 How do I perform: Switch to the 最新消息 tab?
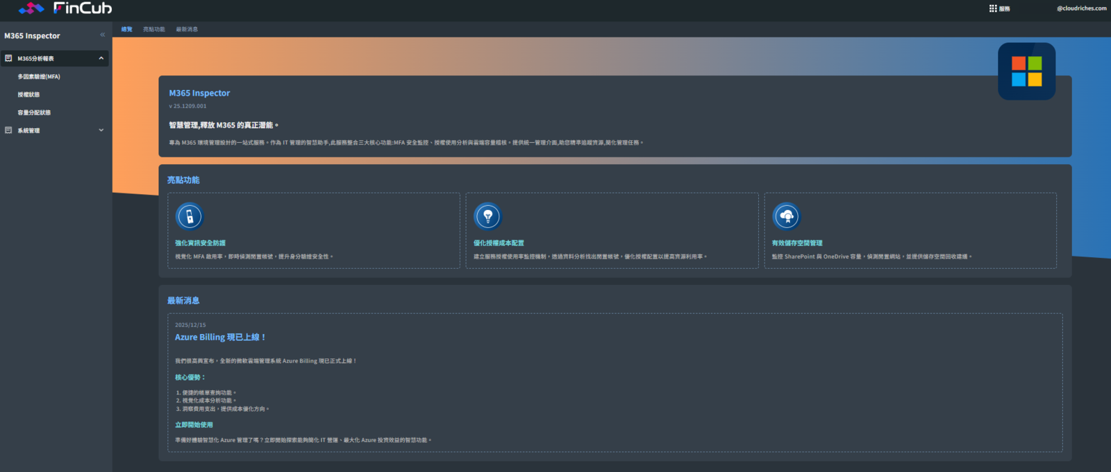187,29
